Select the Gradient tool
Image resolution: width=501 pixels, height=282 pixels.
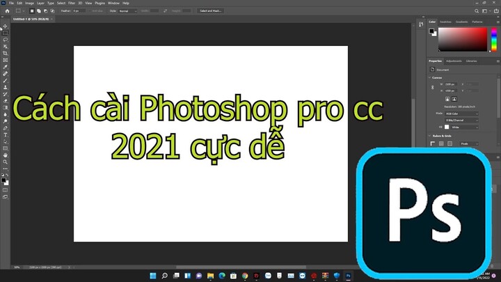pyautogui.click(x=5, y=108)
